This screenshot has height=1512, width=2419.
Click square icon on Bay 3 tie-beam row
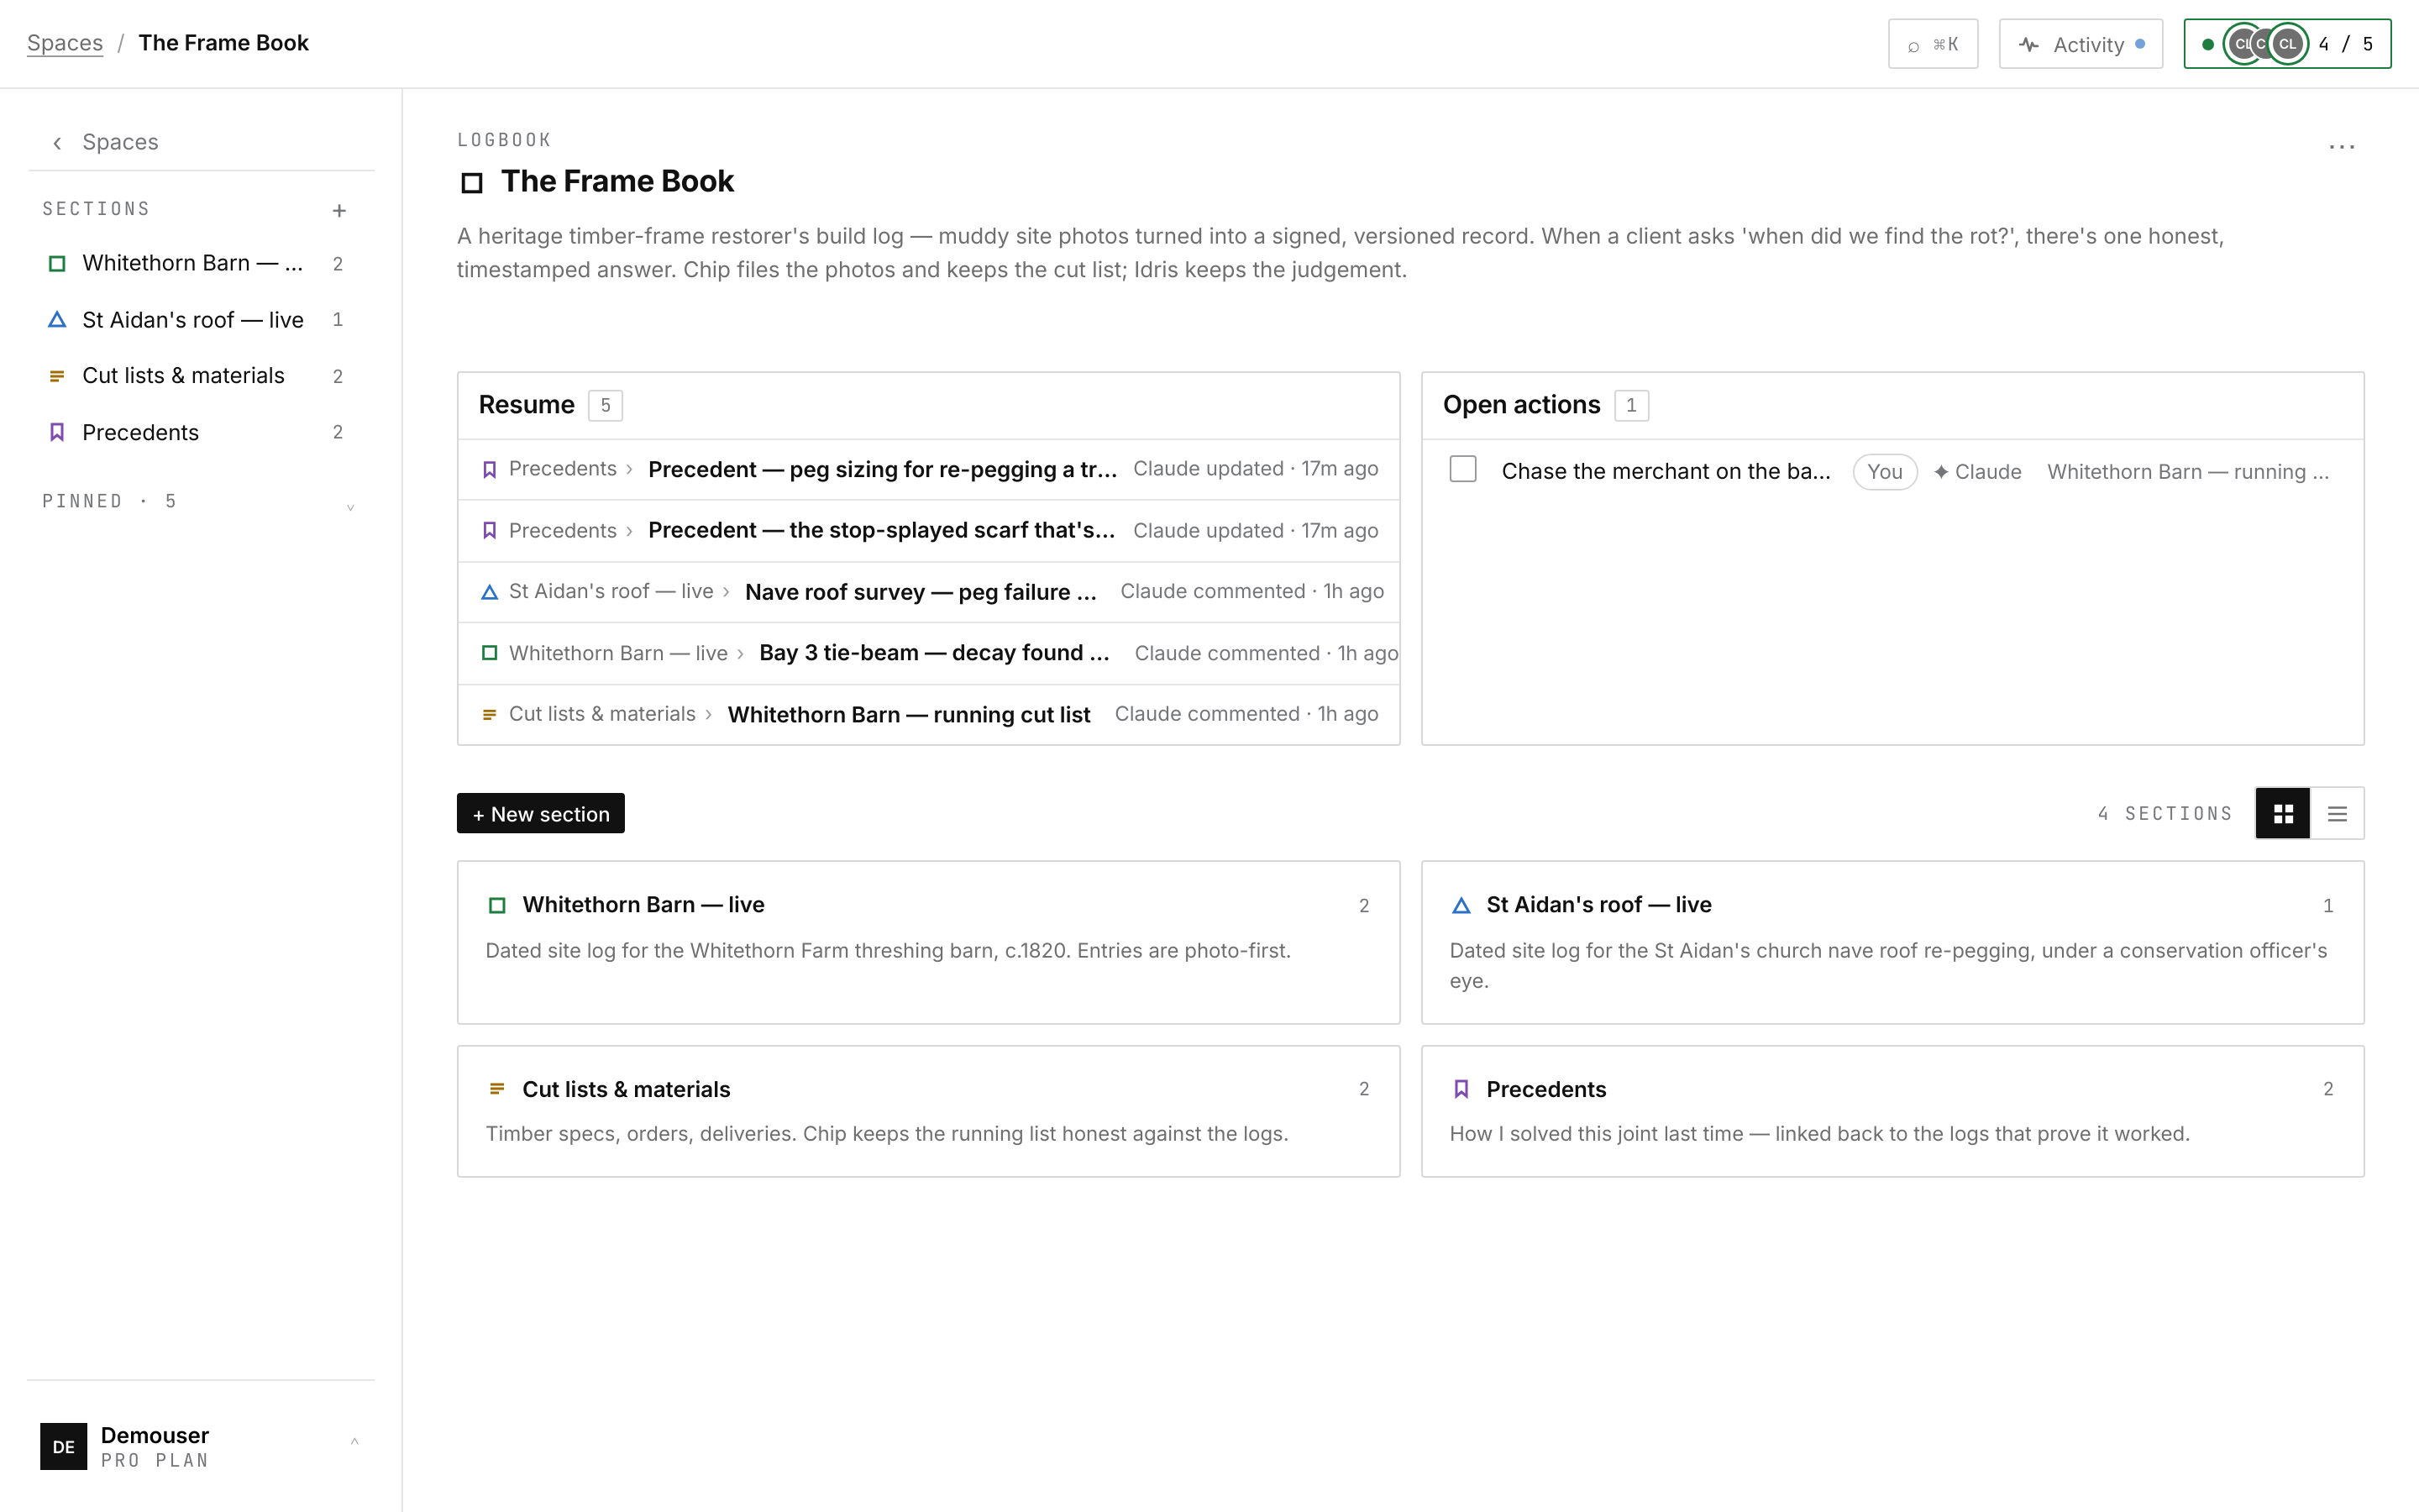490,653
